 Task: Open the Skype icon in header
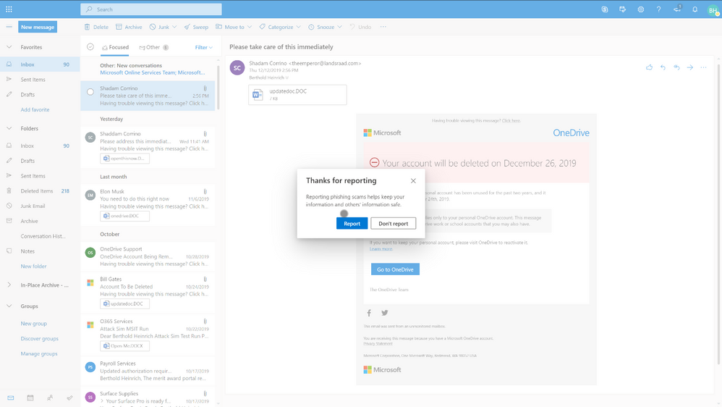pos(605,9)
